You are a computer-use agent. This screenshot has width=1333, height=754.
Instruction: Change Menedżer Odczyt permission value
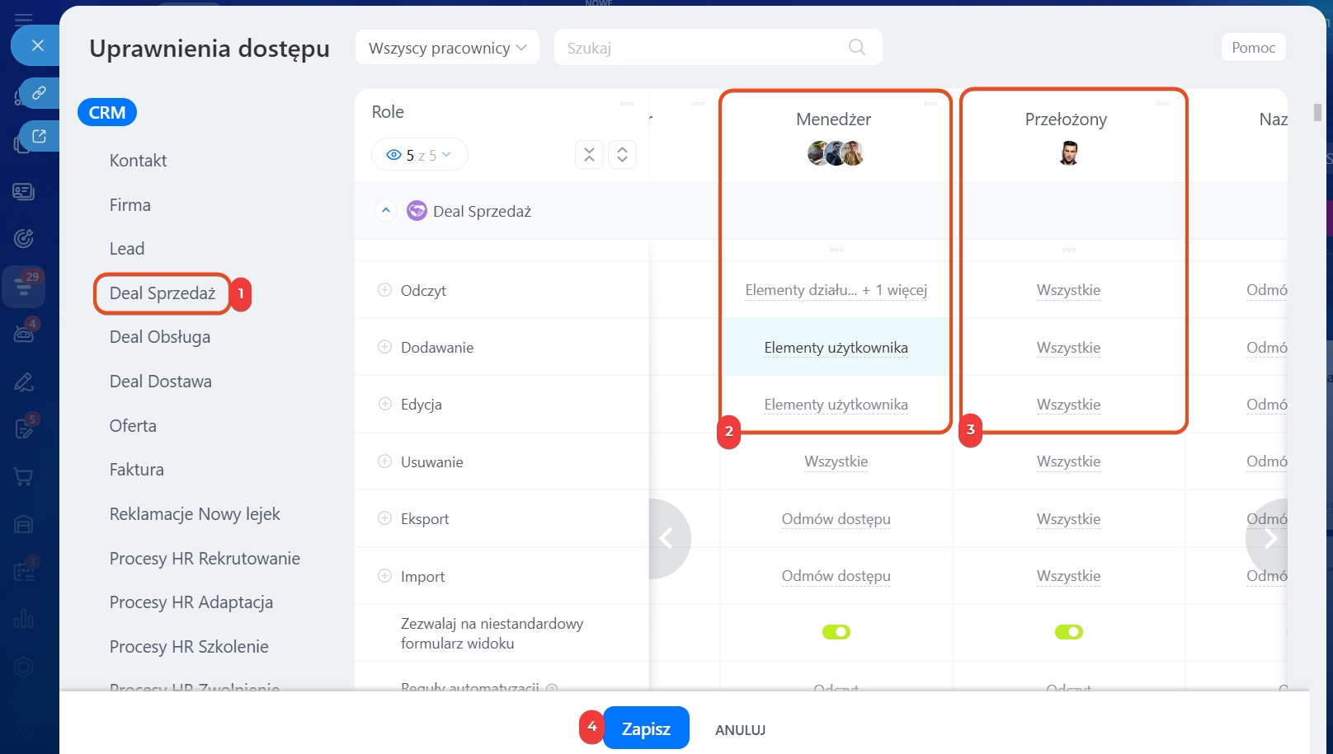point(836,290)
